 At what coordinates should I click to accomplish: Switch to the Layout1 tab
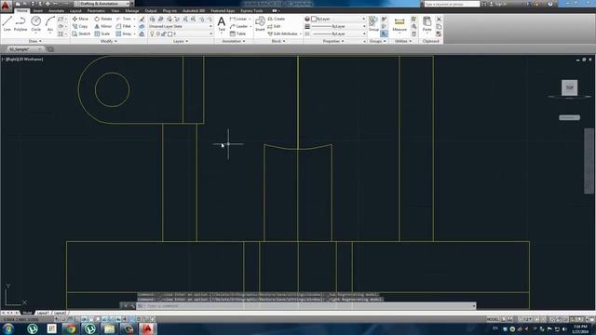(43, 313)
